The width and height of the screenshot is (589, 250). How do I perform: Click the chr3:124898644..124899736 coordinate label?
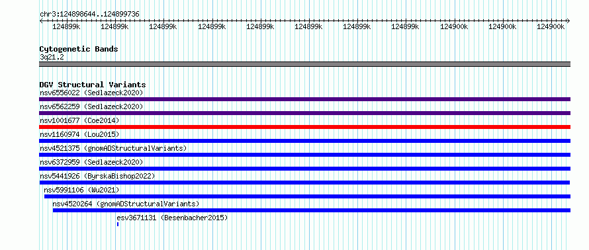click(x=89, y=15)
